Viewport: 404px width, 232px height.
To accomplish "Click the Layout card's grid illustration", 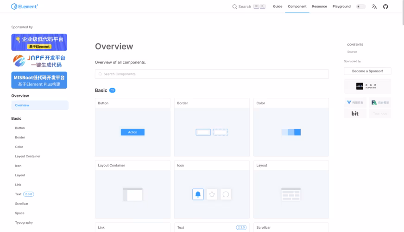I will 291,194.
